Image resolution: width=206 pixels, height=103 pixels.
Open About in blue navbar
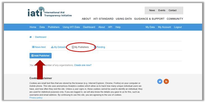coord(101,27)
